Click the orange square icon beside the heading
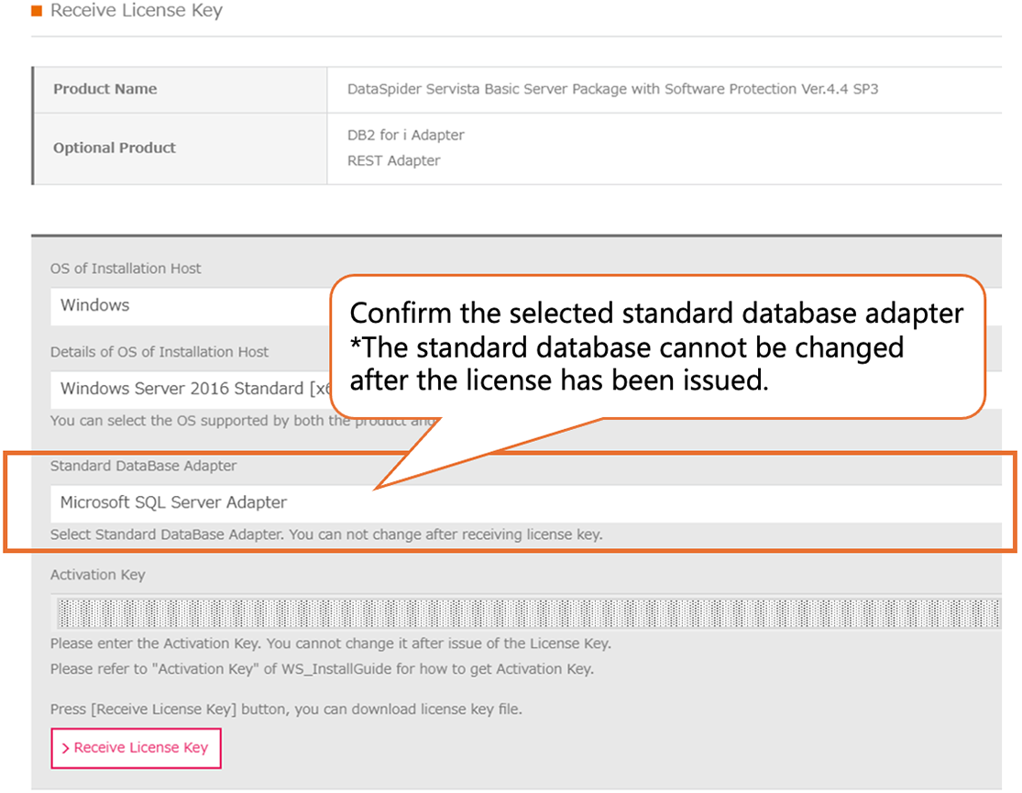 tap(37, 11)
